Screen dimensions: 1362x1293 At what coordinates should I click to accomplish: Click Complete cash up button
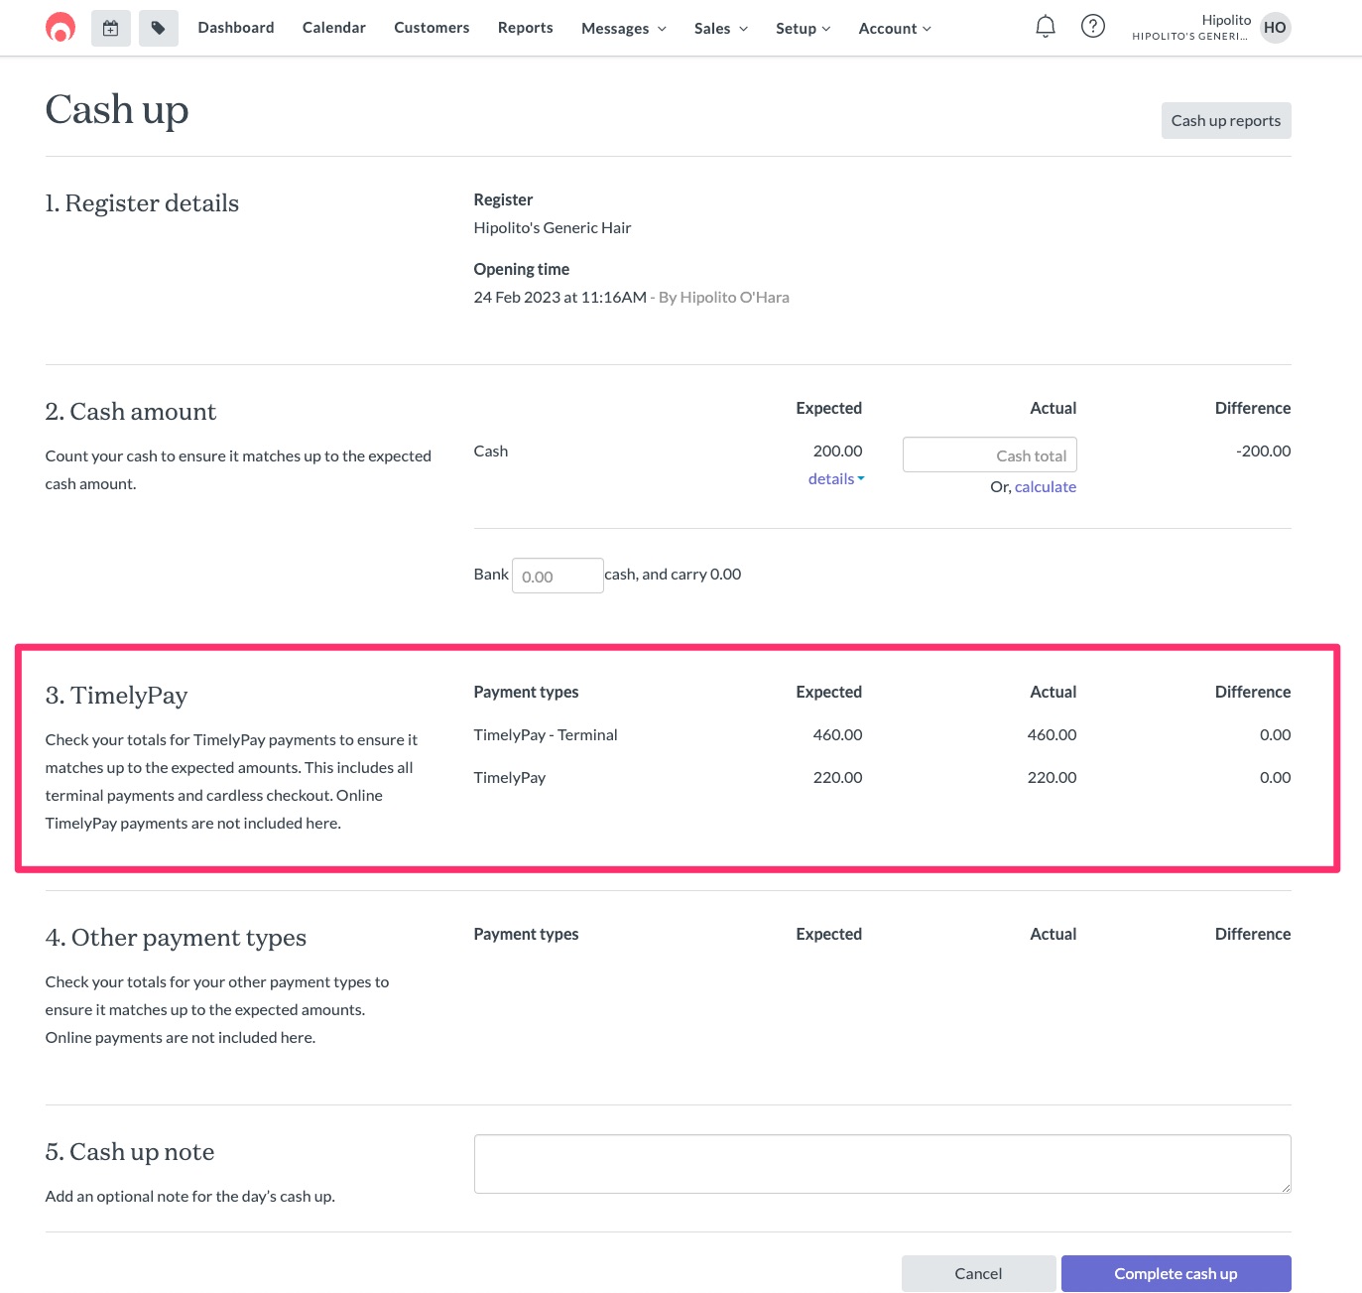(1176, 1274)
